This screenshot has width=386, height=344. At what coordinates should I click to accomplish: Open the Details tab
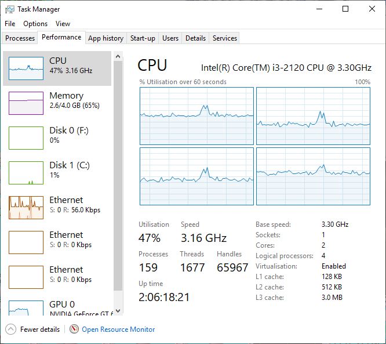195,38
